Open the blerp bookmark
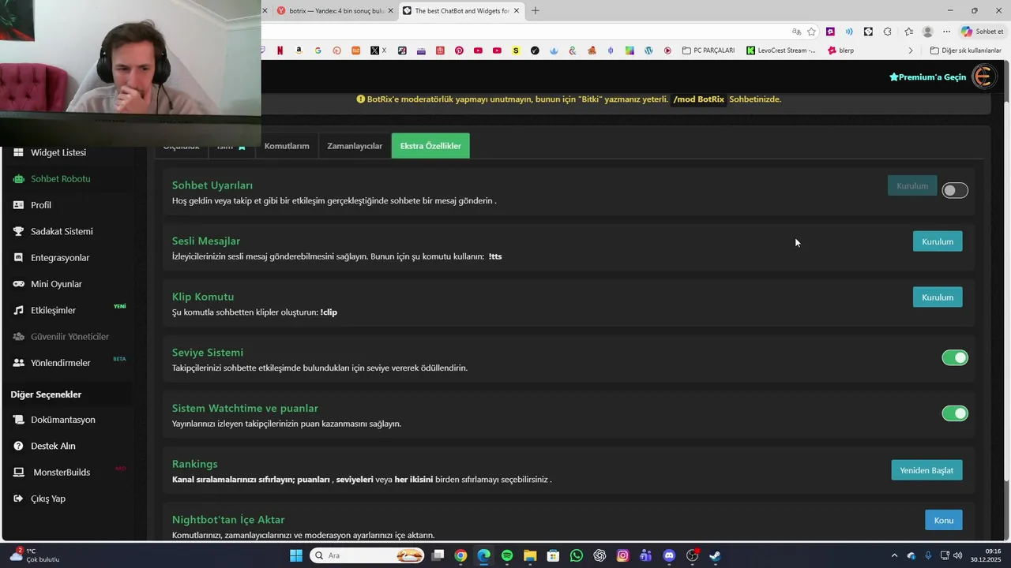Viewport: 1011px width, 568px height. [x=840, y=50]
